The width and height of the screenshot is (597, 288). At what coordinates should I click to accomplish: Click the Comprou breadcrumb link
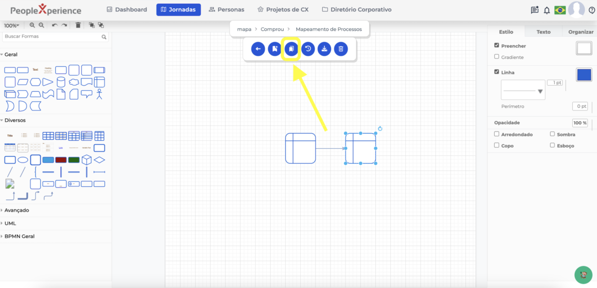[x=272, y=29]
